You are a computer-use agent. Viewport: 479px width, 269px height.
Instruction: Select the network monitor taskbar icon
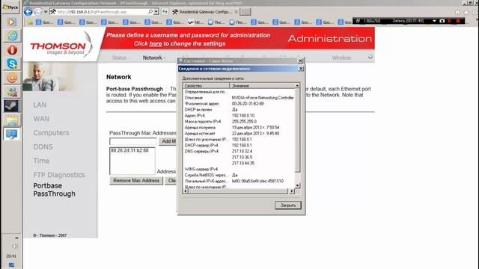click(x=12, y=134)
